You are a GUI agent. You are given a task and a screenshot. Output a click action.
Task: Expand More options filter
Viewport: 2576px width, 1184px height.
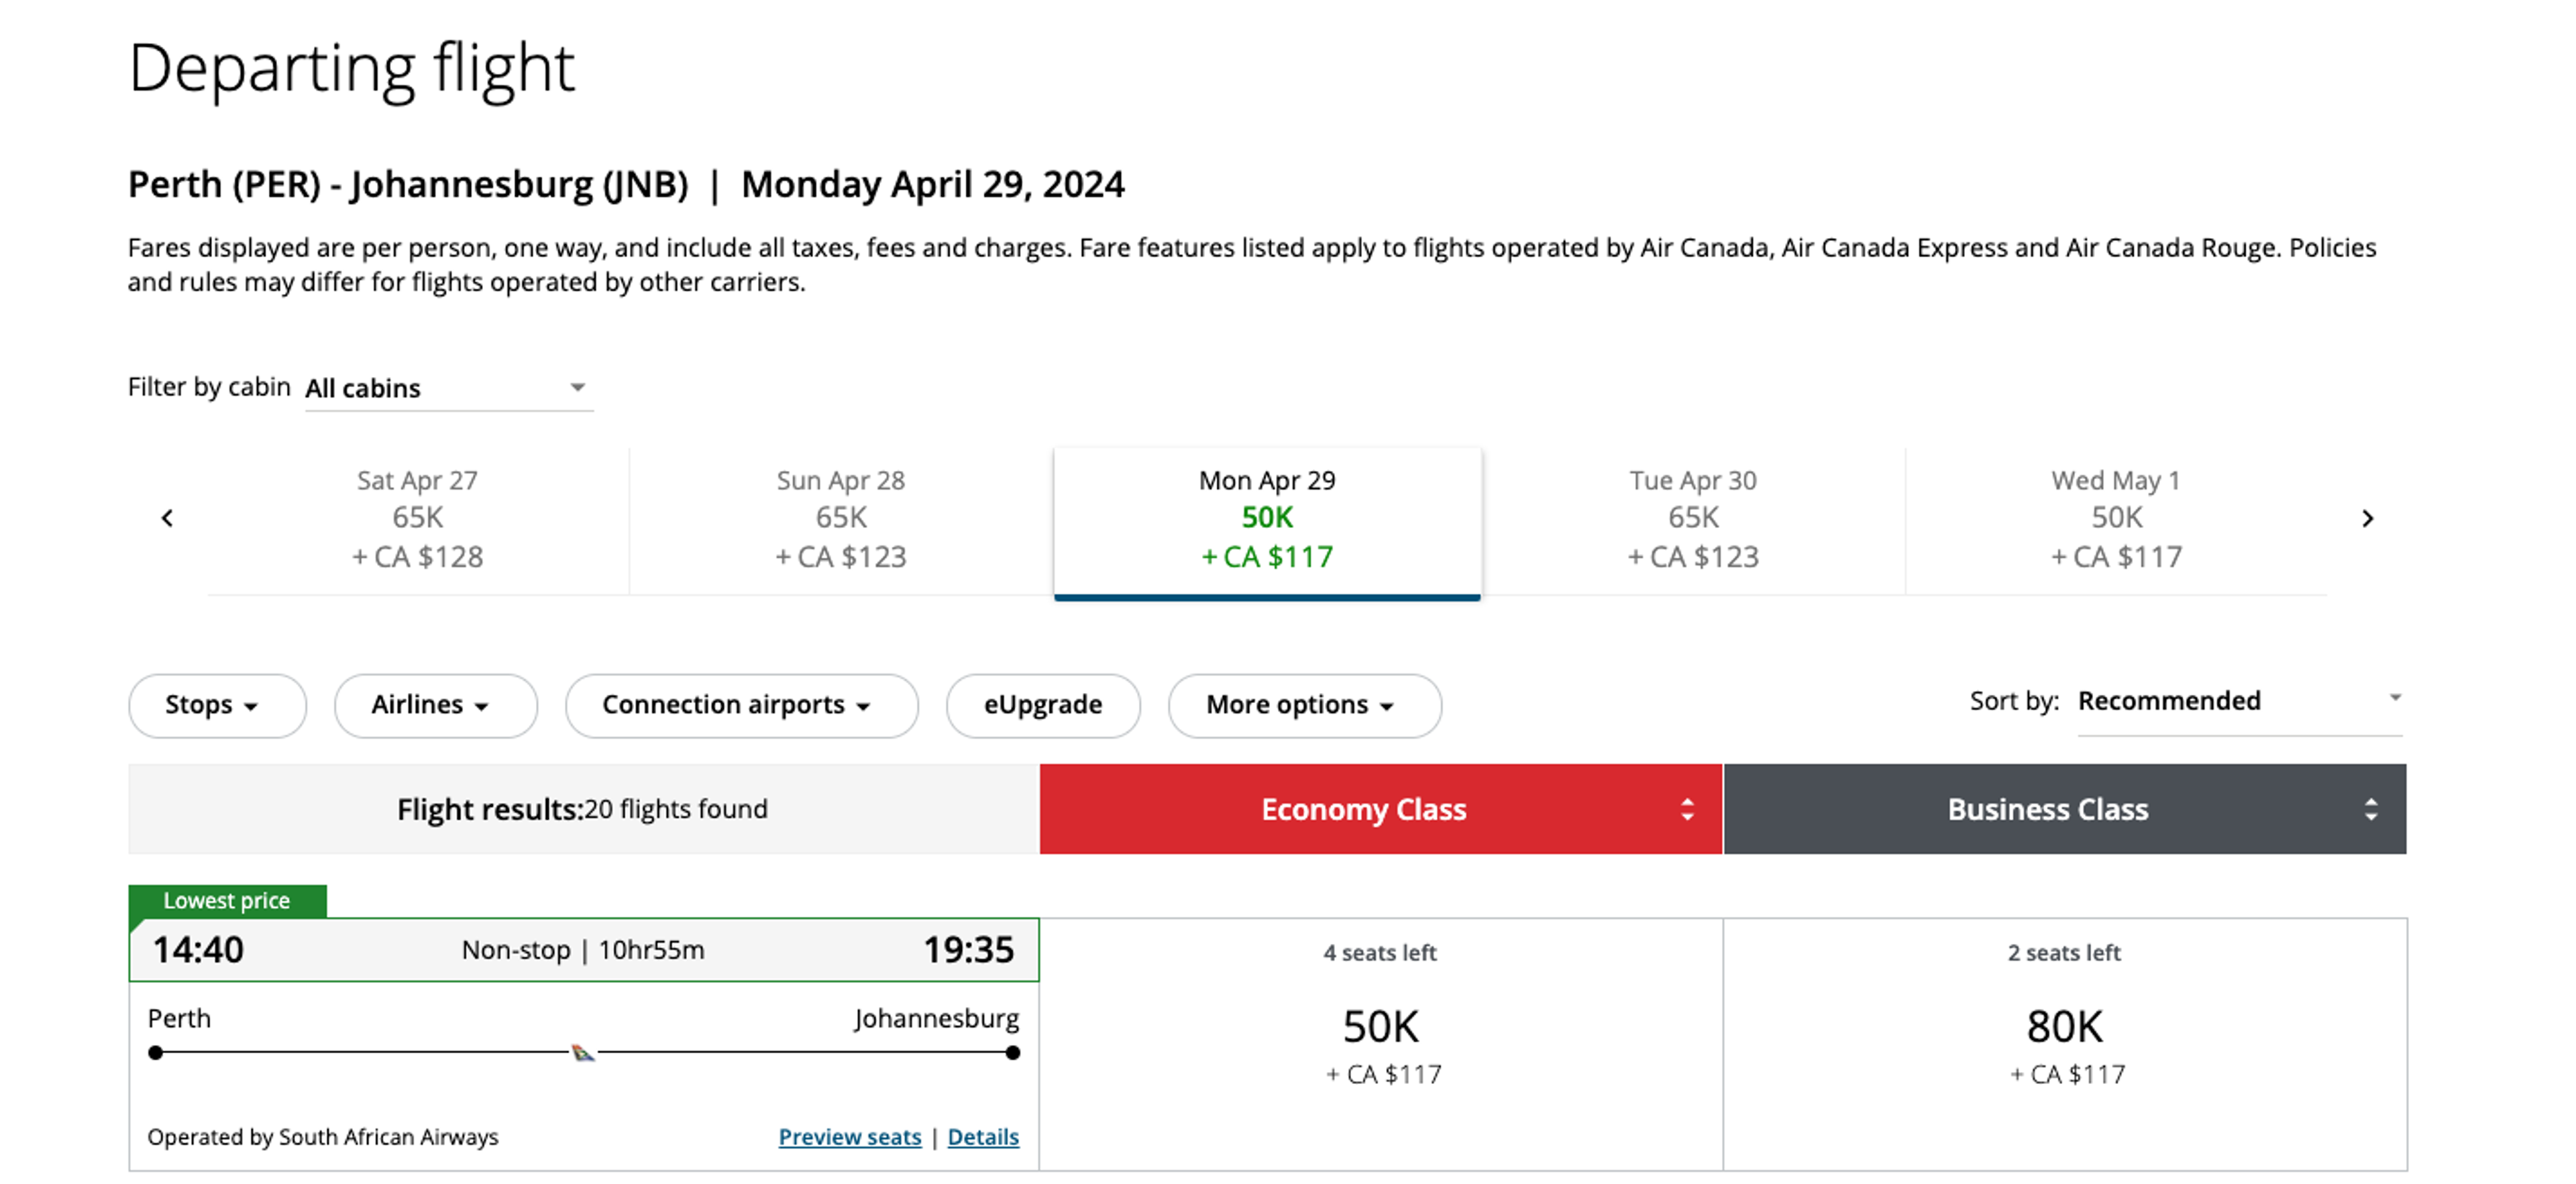pos(1303,705)
